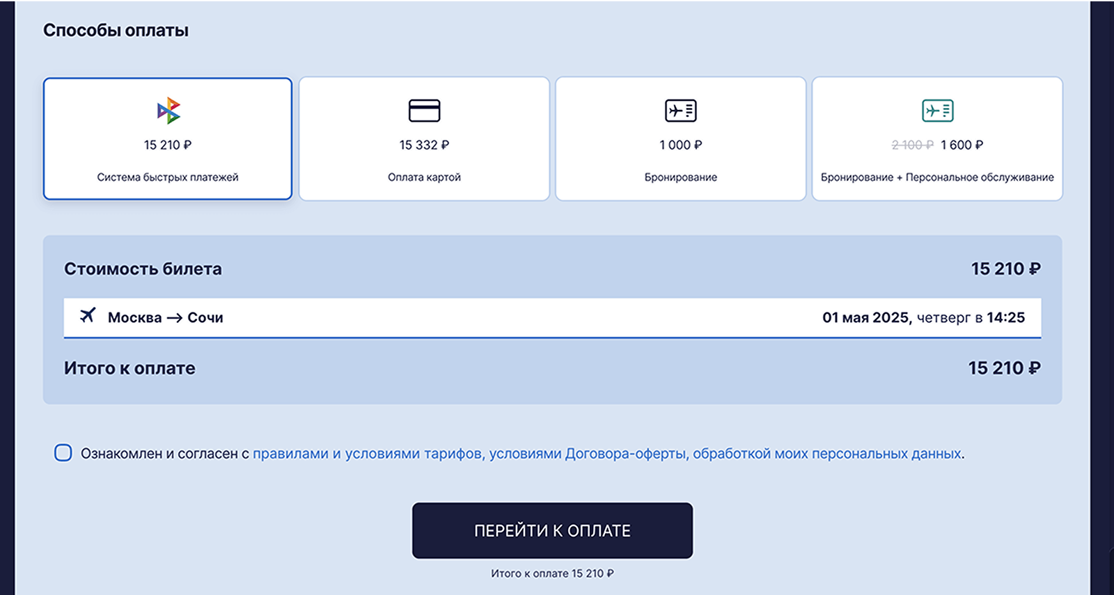Open the обработкой моих персональных данных link

(827, 454)
